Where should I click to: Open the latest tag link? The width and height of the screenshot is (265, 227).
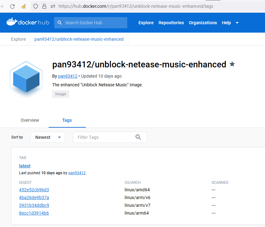(x=24, y=166)
